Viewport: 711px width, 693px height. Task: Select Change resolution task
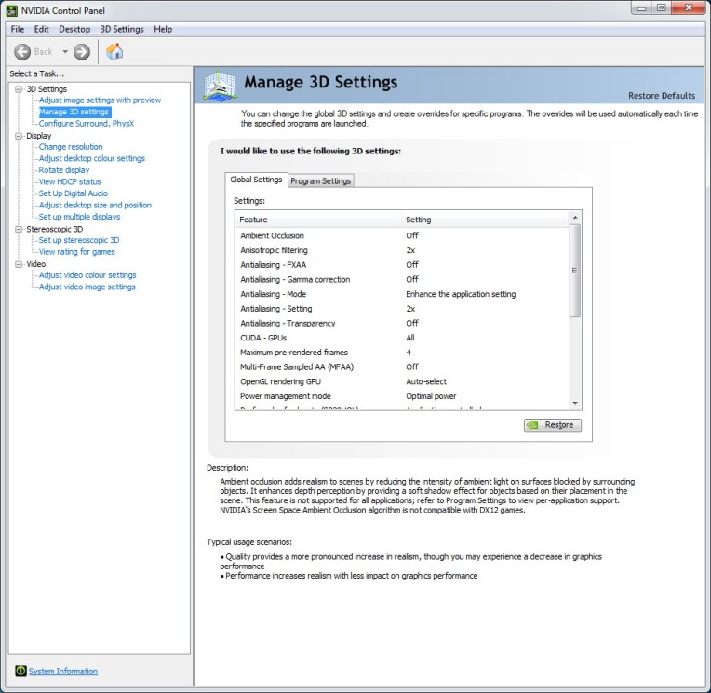click(x=71, y=147)
